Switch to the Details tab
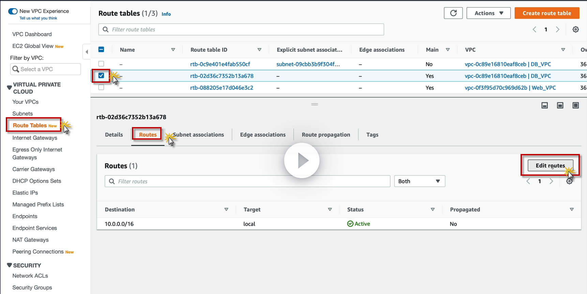The height and width of the screenshot is (294, 587). (114, 135)
